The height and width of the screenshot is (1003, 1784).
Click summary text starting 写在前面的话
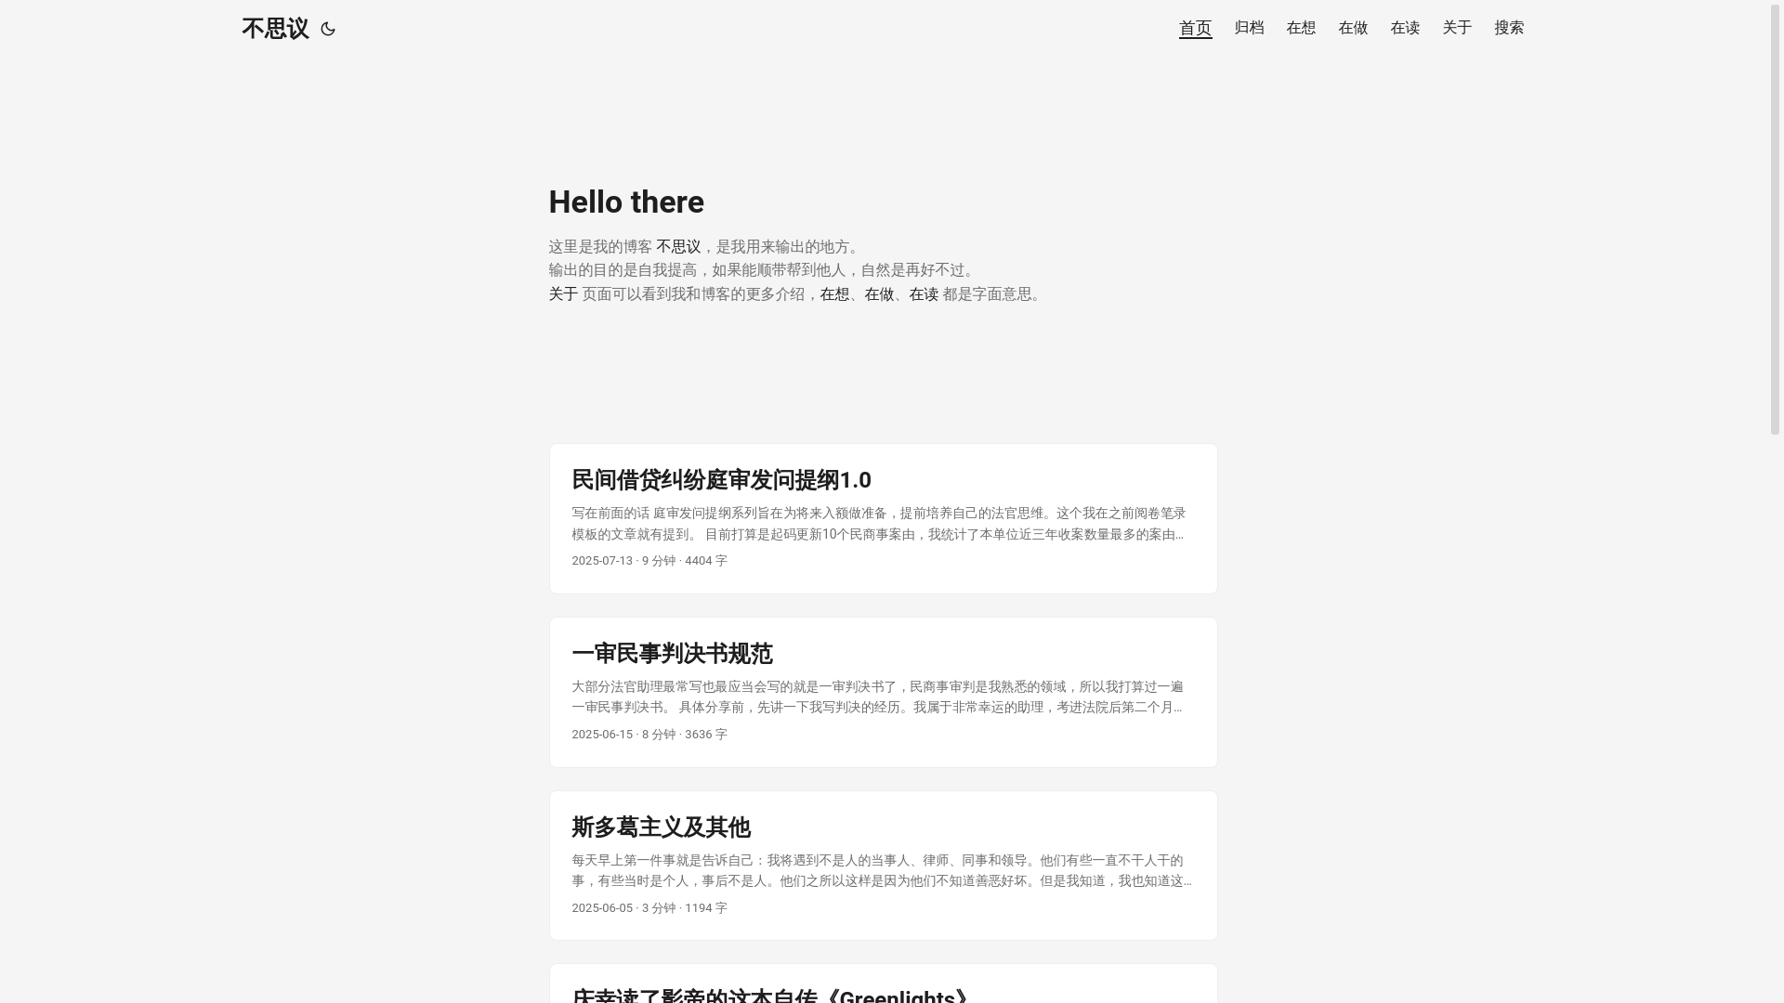(879, 524)
